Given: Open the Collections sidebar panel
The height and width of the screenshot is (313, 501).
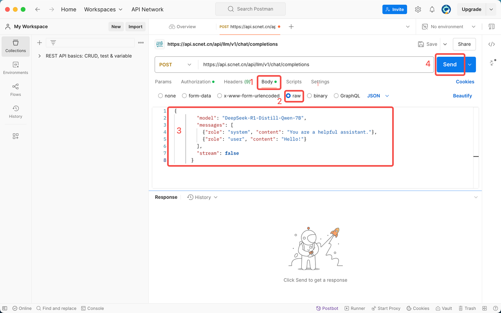Looking at the screenshot, I should [x=16, y=46].
